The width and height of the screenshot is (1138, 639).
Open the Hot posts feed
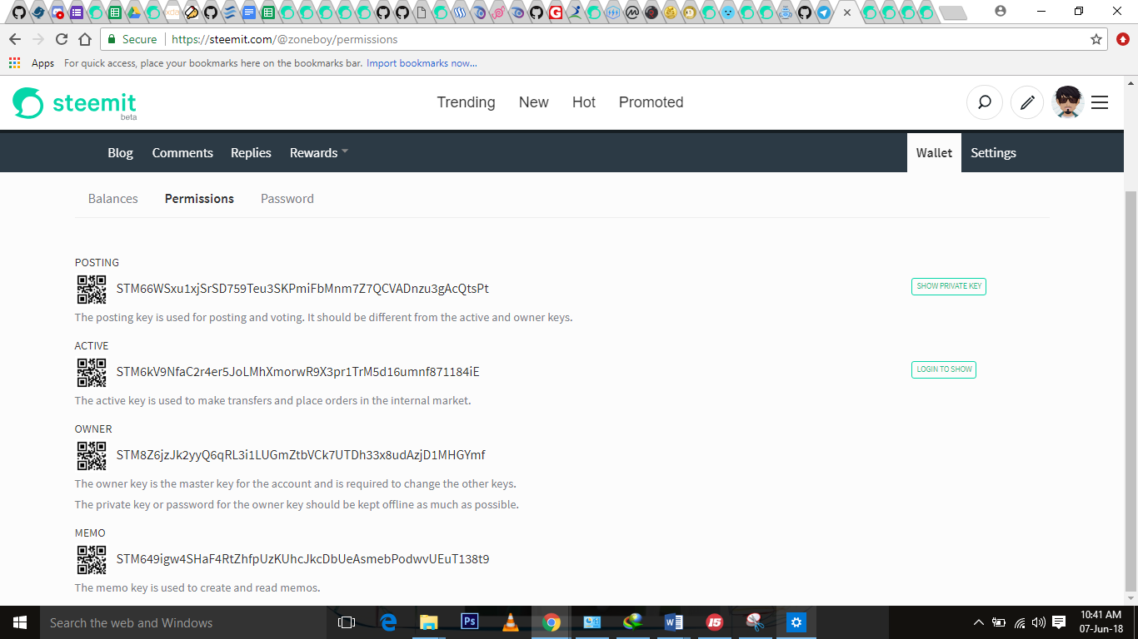coord(584,102)
